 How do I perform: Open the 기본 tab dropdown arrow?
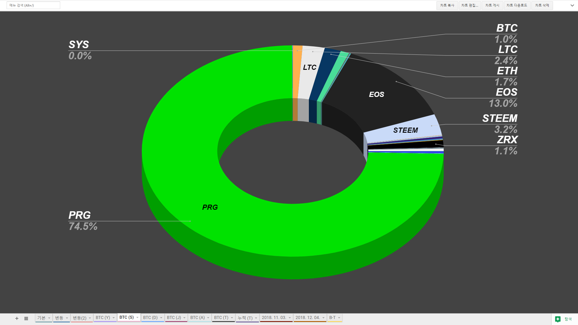pyautogui.click(x=49, y=318)
